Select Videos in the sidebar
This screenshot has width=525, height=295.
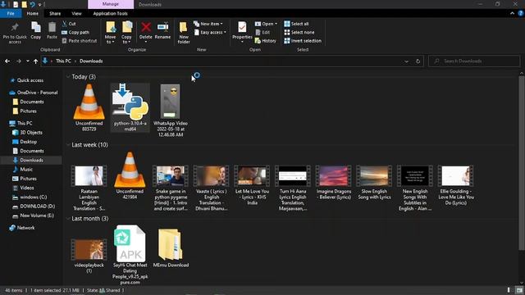point(27,188)
